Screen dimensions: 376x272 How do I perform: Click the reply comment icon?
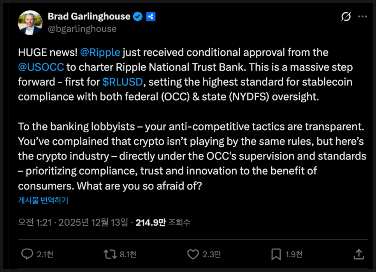[x=27, y=254]
